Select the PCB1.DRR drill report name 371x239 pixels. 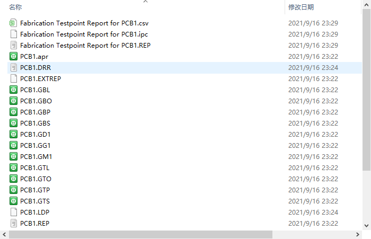36,68
